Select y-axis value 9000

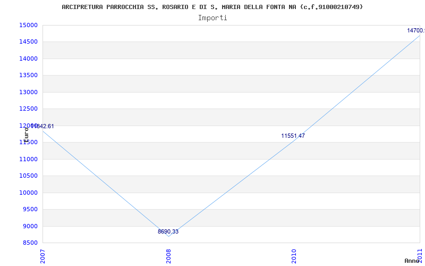point(30,226)
